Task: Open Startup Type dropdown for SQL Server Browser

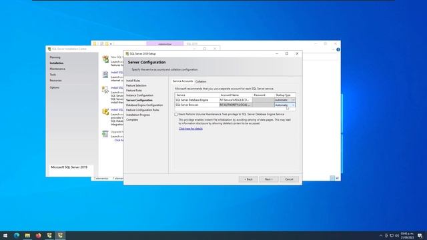Action: point(293,105)
